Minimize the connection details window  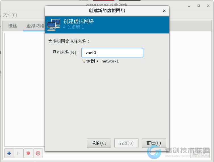(189, 6)
